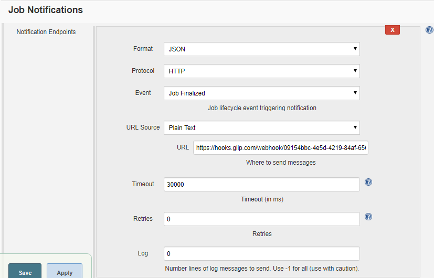Viewport: 434px width, 278px height.
Task: Click the Log field label
Action: coord(143,253)
